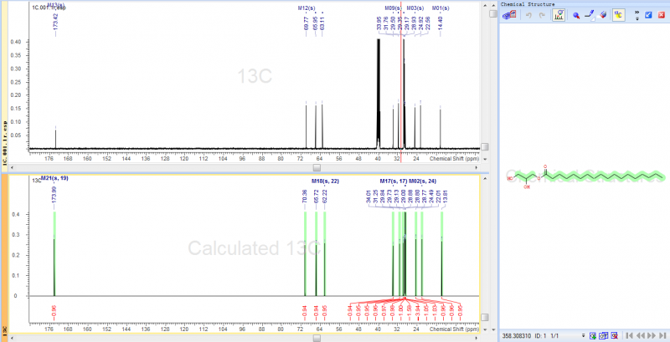The height and width of the screenshot is (342, 670).
Task: Click the 13.81 calculated peak label
Action: click(x=444, y=197)
